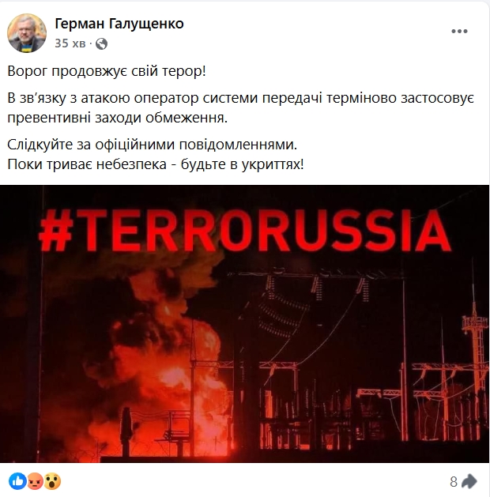Click the text превентивні заходи обмеження
This screenshot has width=490, height=497.
[117, 119]
